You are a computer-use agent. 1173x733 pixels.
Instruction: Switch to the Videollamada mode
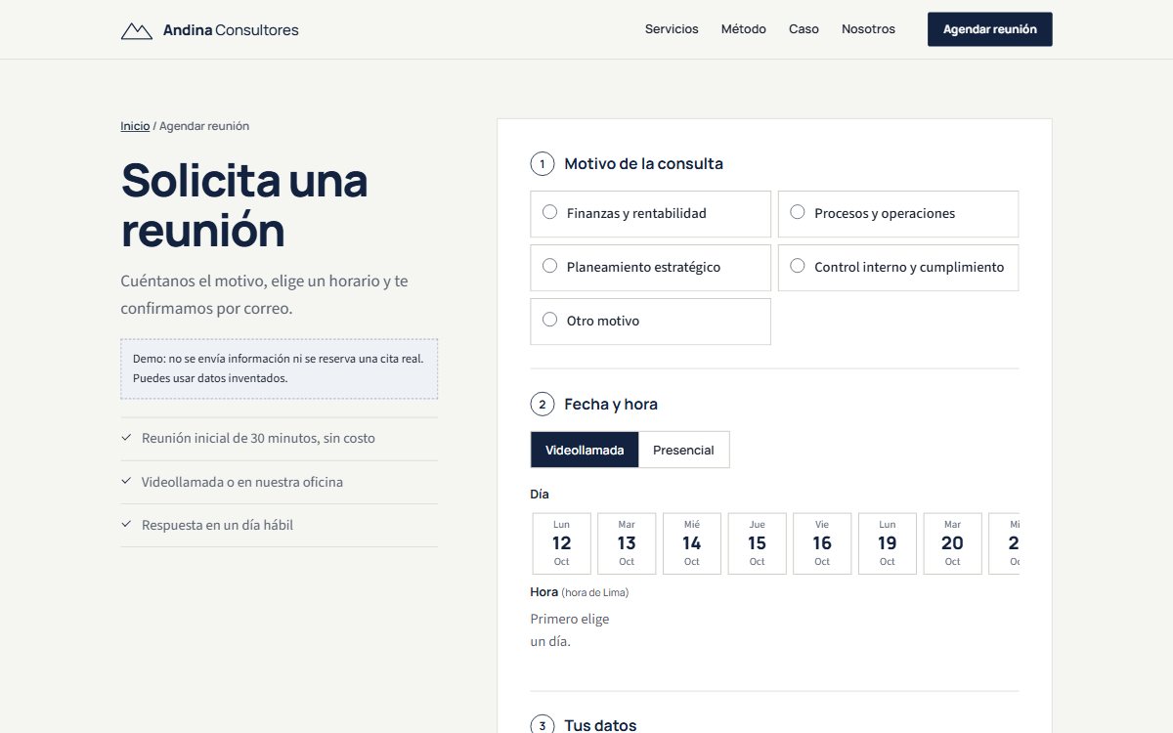[585, 450]
